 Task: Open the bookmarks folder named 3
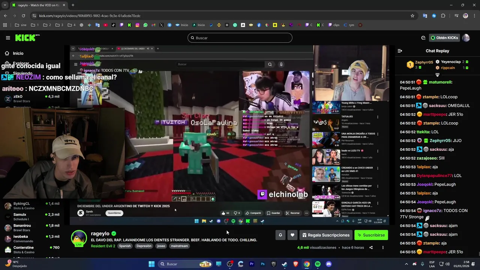(59, 25)
